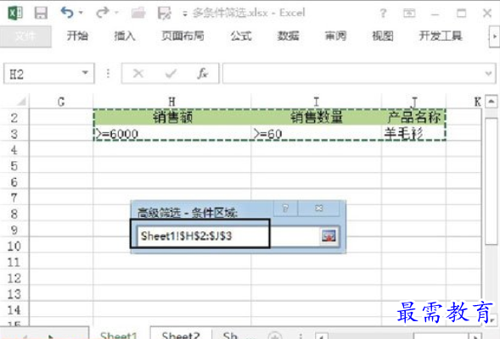Cancel the formula bar entry (X)
This screenshot has height=339, width=500.
(x=138, y=74)
